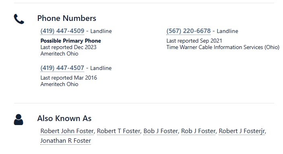Open phone number (567) 220-6678
The height and width of the screenshot is (154, 283).
(x=188, y=31)
